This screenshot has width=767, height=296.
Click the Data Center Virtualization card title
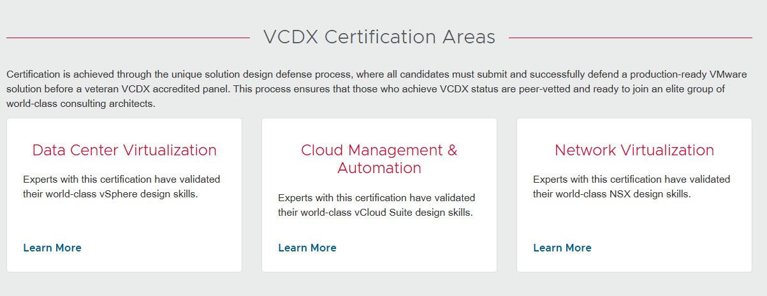coord(124,150)
